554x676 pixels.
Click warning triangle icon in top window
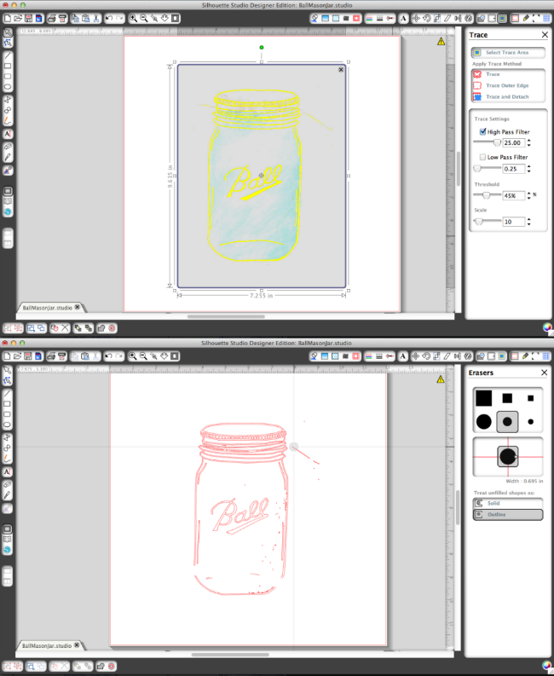coord(441,42)
